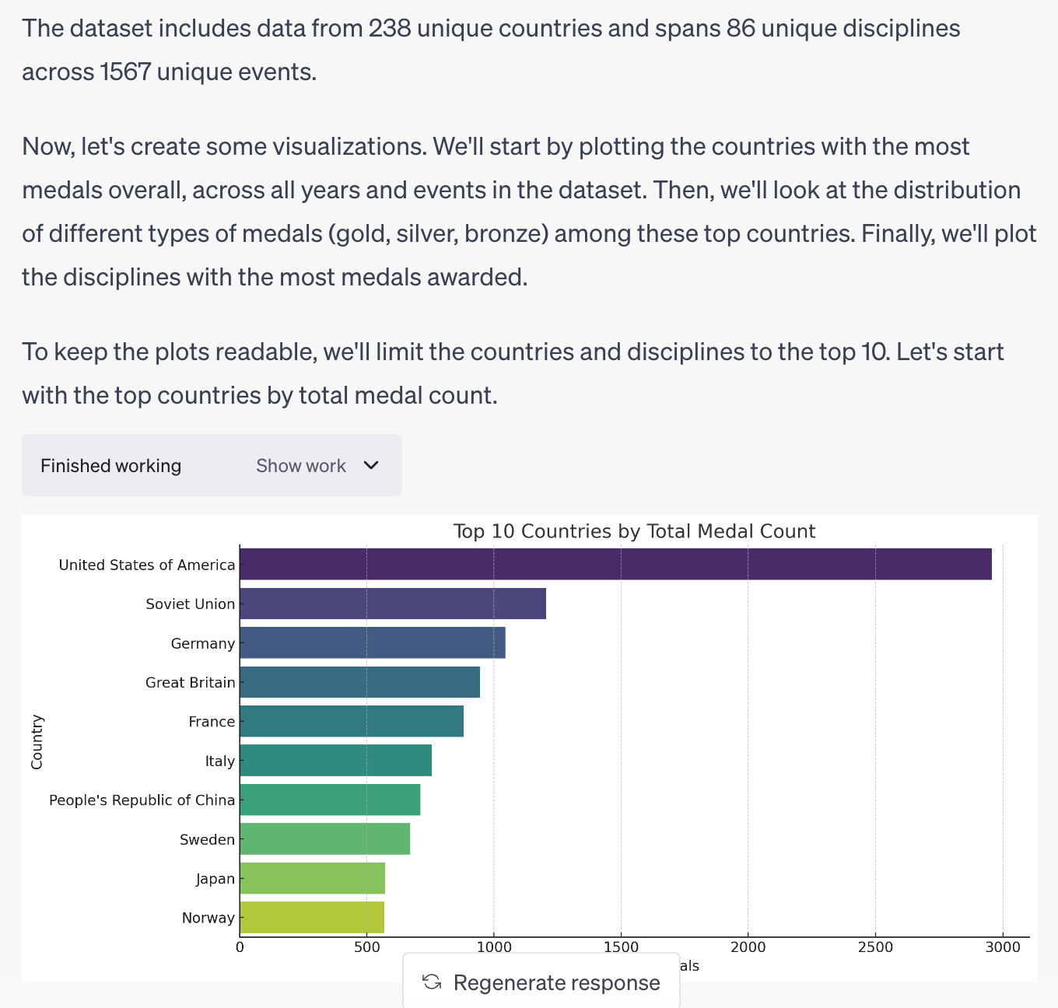Click the Great Britain bar
Image resolution: width=1058 pixels, height=1008 pixels.
[x=359, y=682]
